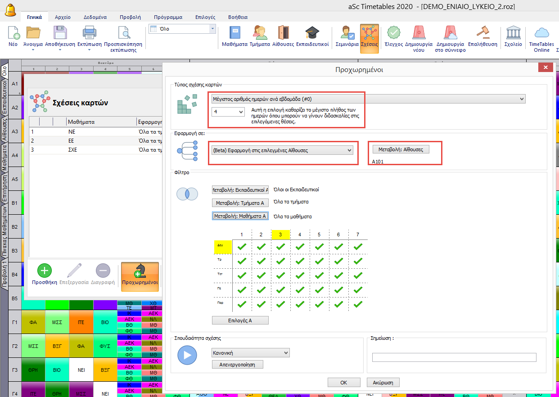This screenshot has height=397, width=559.
Task: Click the Αίθουσες (Classrooms) door icon
Action: pyautogui.click(x=283, y=33)
